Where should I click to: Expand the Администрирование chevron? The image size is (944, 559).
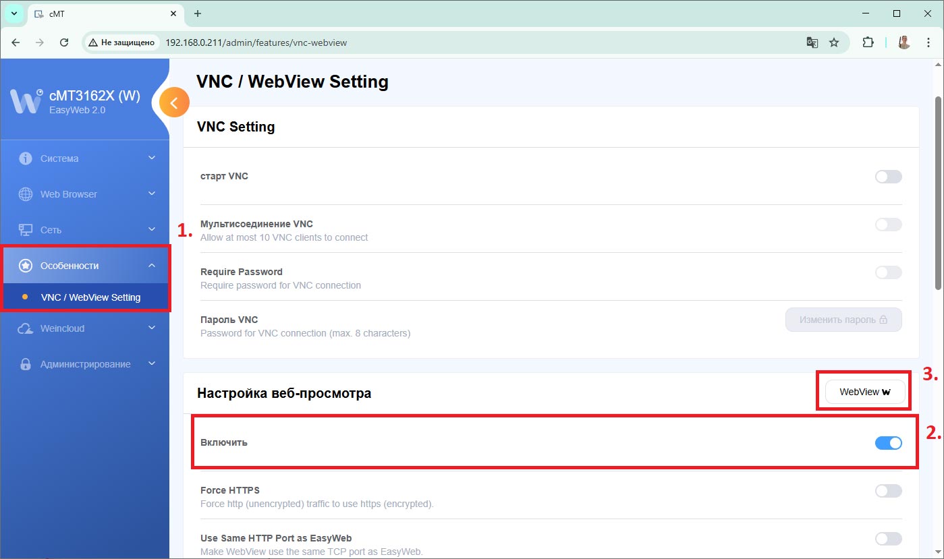point(152,364)
